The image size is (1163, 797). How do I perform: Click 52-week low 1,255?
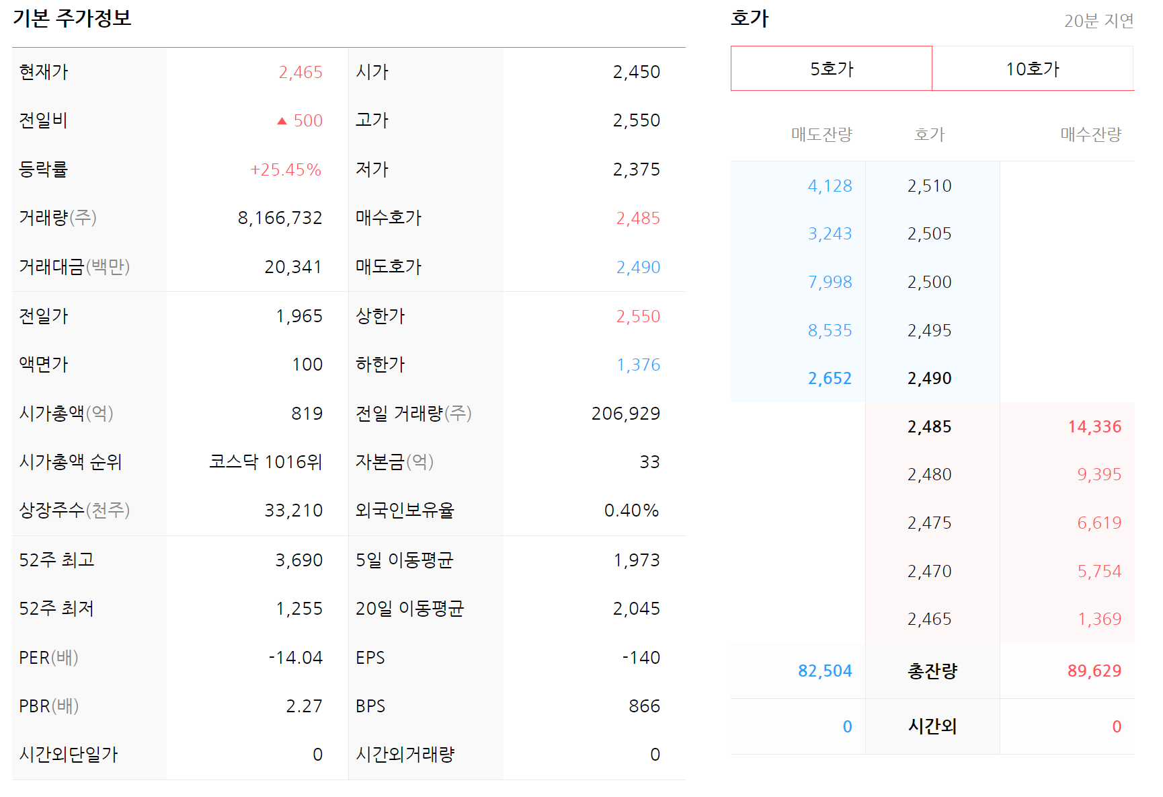[299, 609]
